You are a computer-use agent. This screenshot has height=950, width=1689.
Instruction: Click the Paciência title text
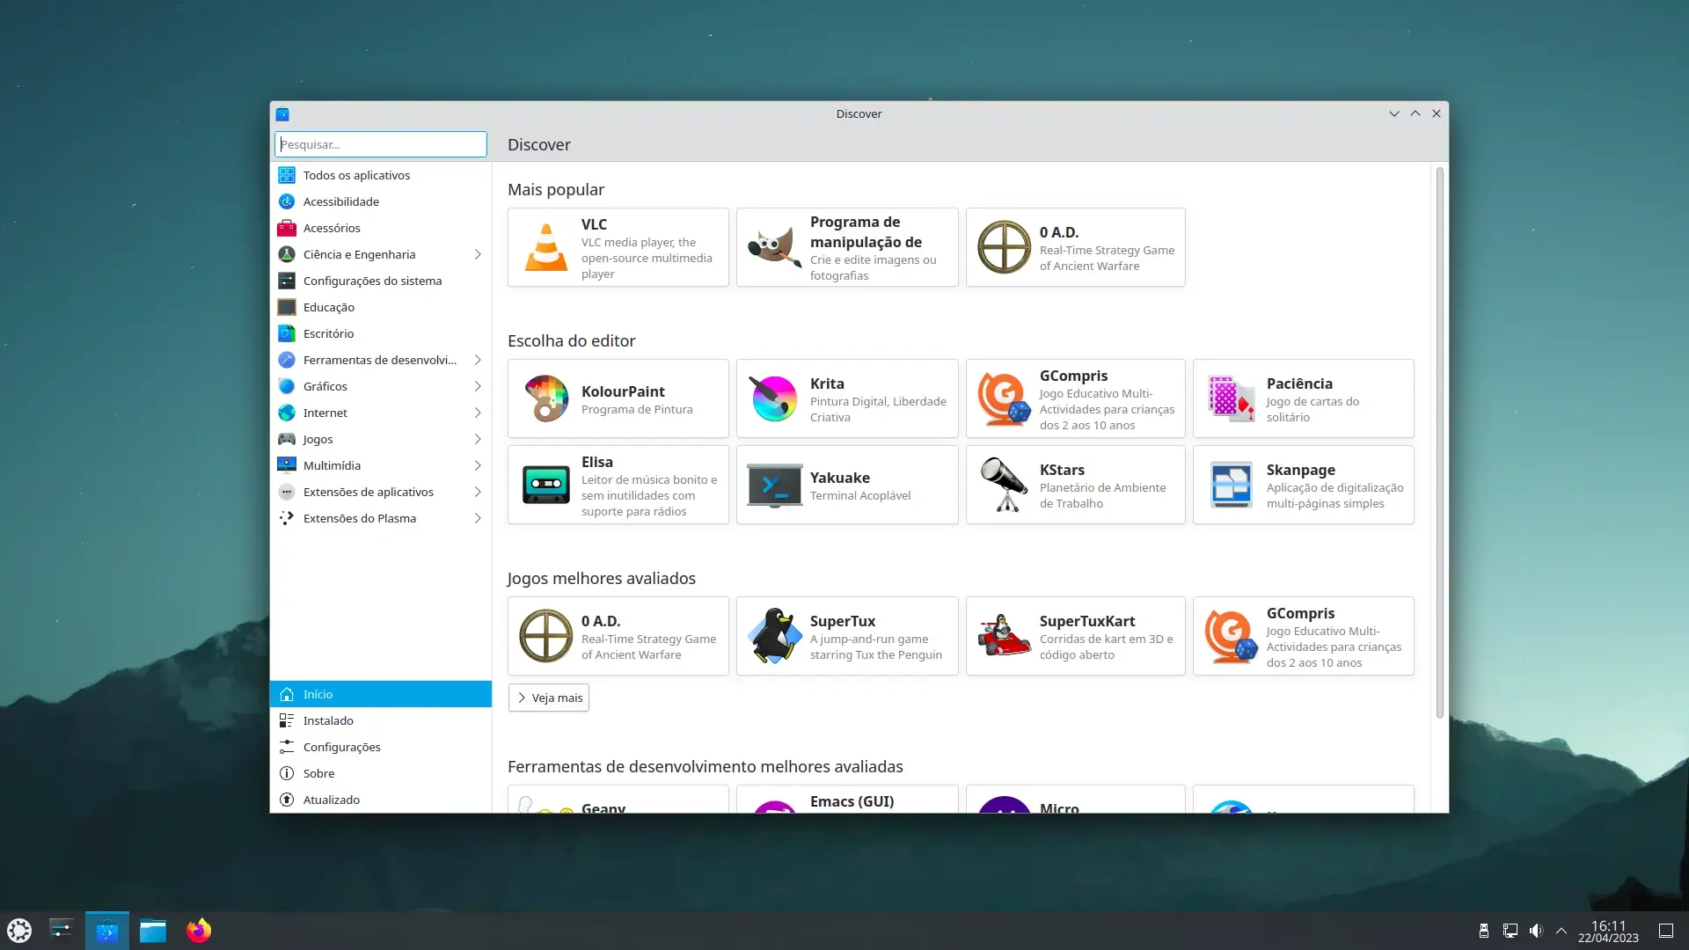pos(1299,384)
